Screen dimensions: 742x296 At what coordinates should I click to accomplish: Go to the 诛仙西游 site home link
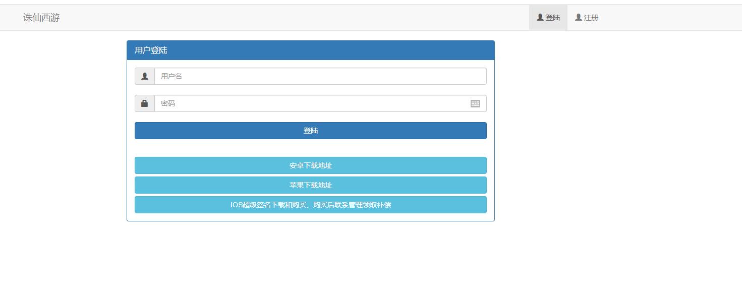tap(41, 18)
